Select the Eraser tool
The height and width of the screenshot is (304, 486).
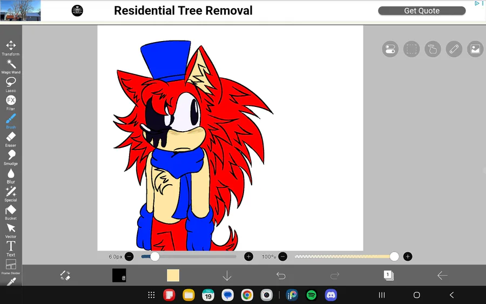[11, 139]
